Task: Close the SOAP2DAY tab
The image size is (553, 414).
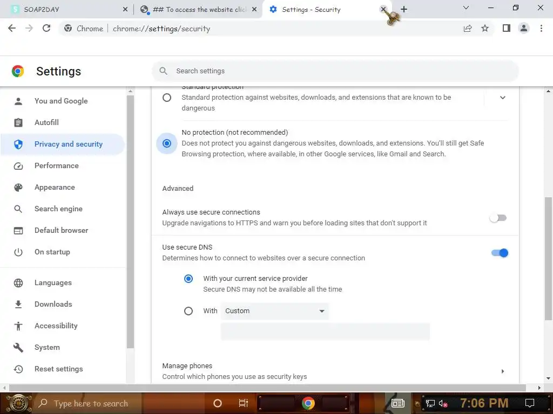Action: (125, 10)
